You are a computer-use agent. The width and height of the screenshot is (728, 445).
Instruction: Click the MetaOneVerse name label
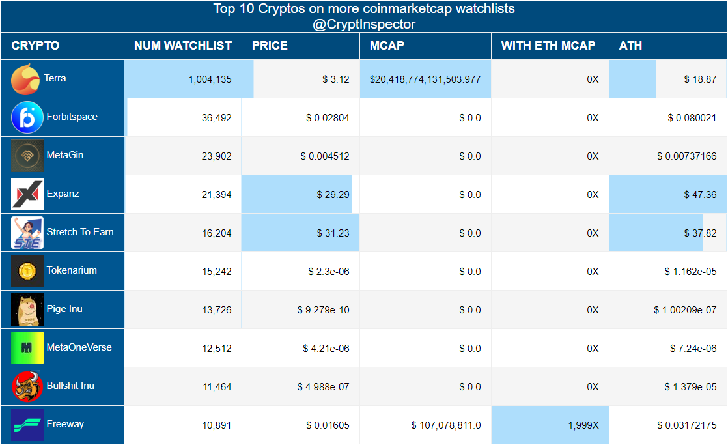point(79,347)
